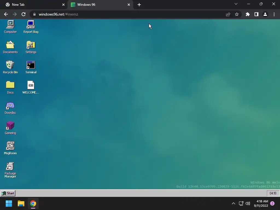Open network status in system tray
Image resolution: width=280 pixels, height=210 pixels.
click(x=241, y=203)
